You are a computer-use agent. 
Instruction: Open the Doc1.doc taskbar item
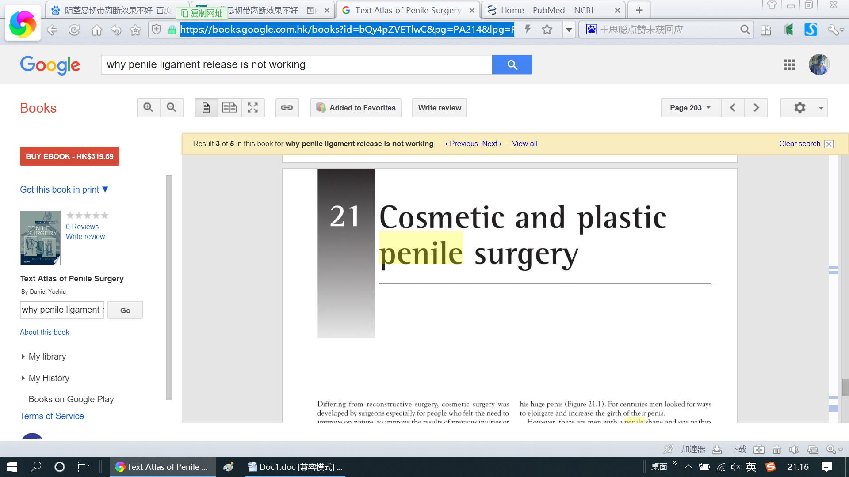(294, 467)
